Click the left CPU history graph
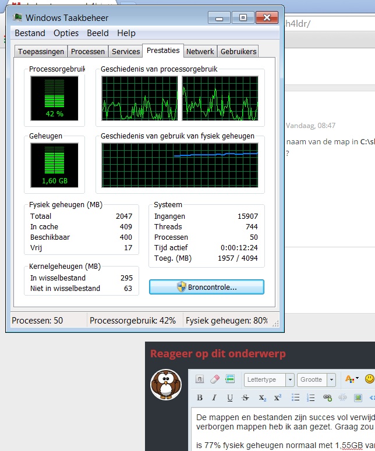 click(x=140, y=98)
